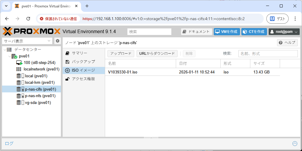The height and width of the screenshot is (151, 302).
Task: Collapse the pve01 tree node
Action: click(10, 56)
